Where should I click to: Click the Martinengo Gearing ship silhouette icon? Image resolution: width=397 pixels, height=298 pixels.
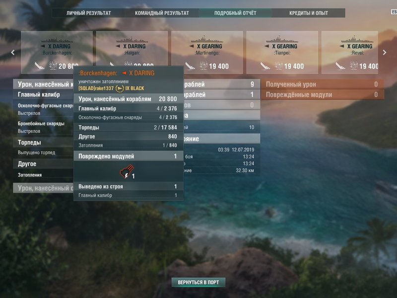click(x=207, y=40)
